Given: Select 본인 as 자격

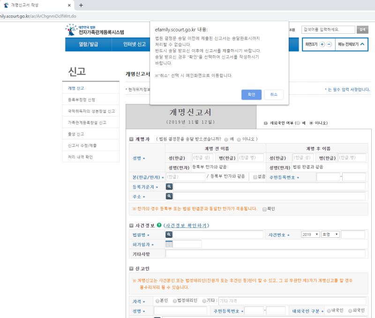Looking at the screenshot, I should (x=157, y=301).
